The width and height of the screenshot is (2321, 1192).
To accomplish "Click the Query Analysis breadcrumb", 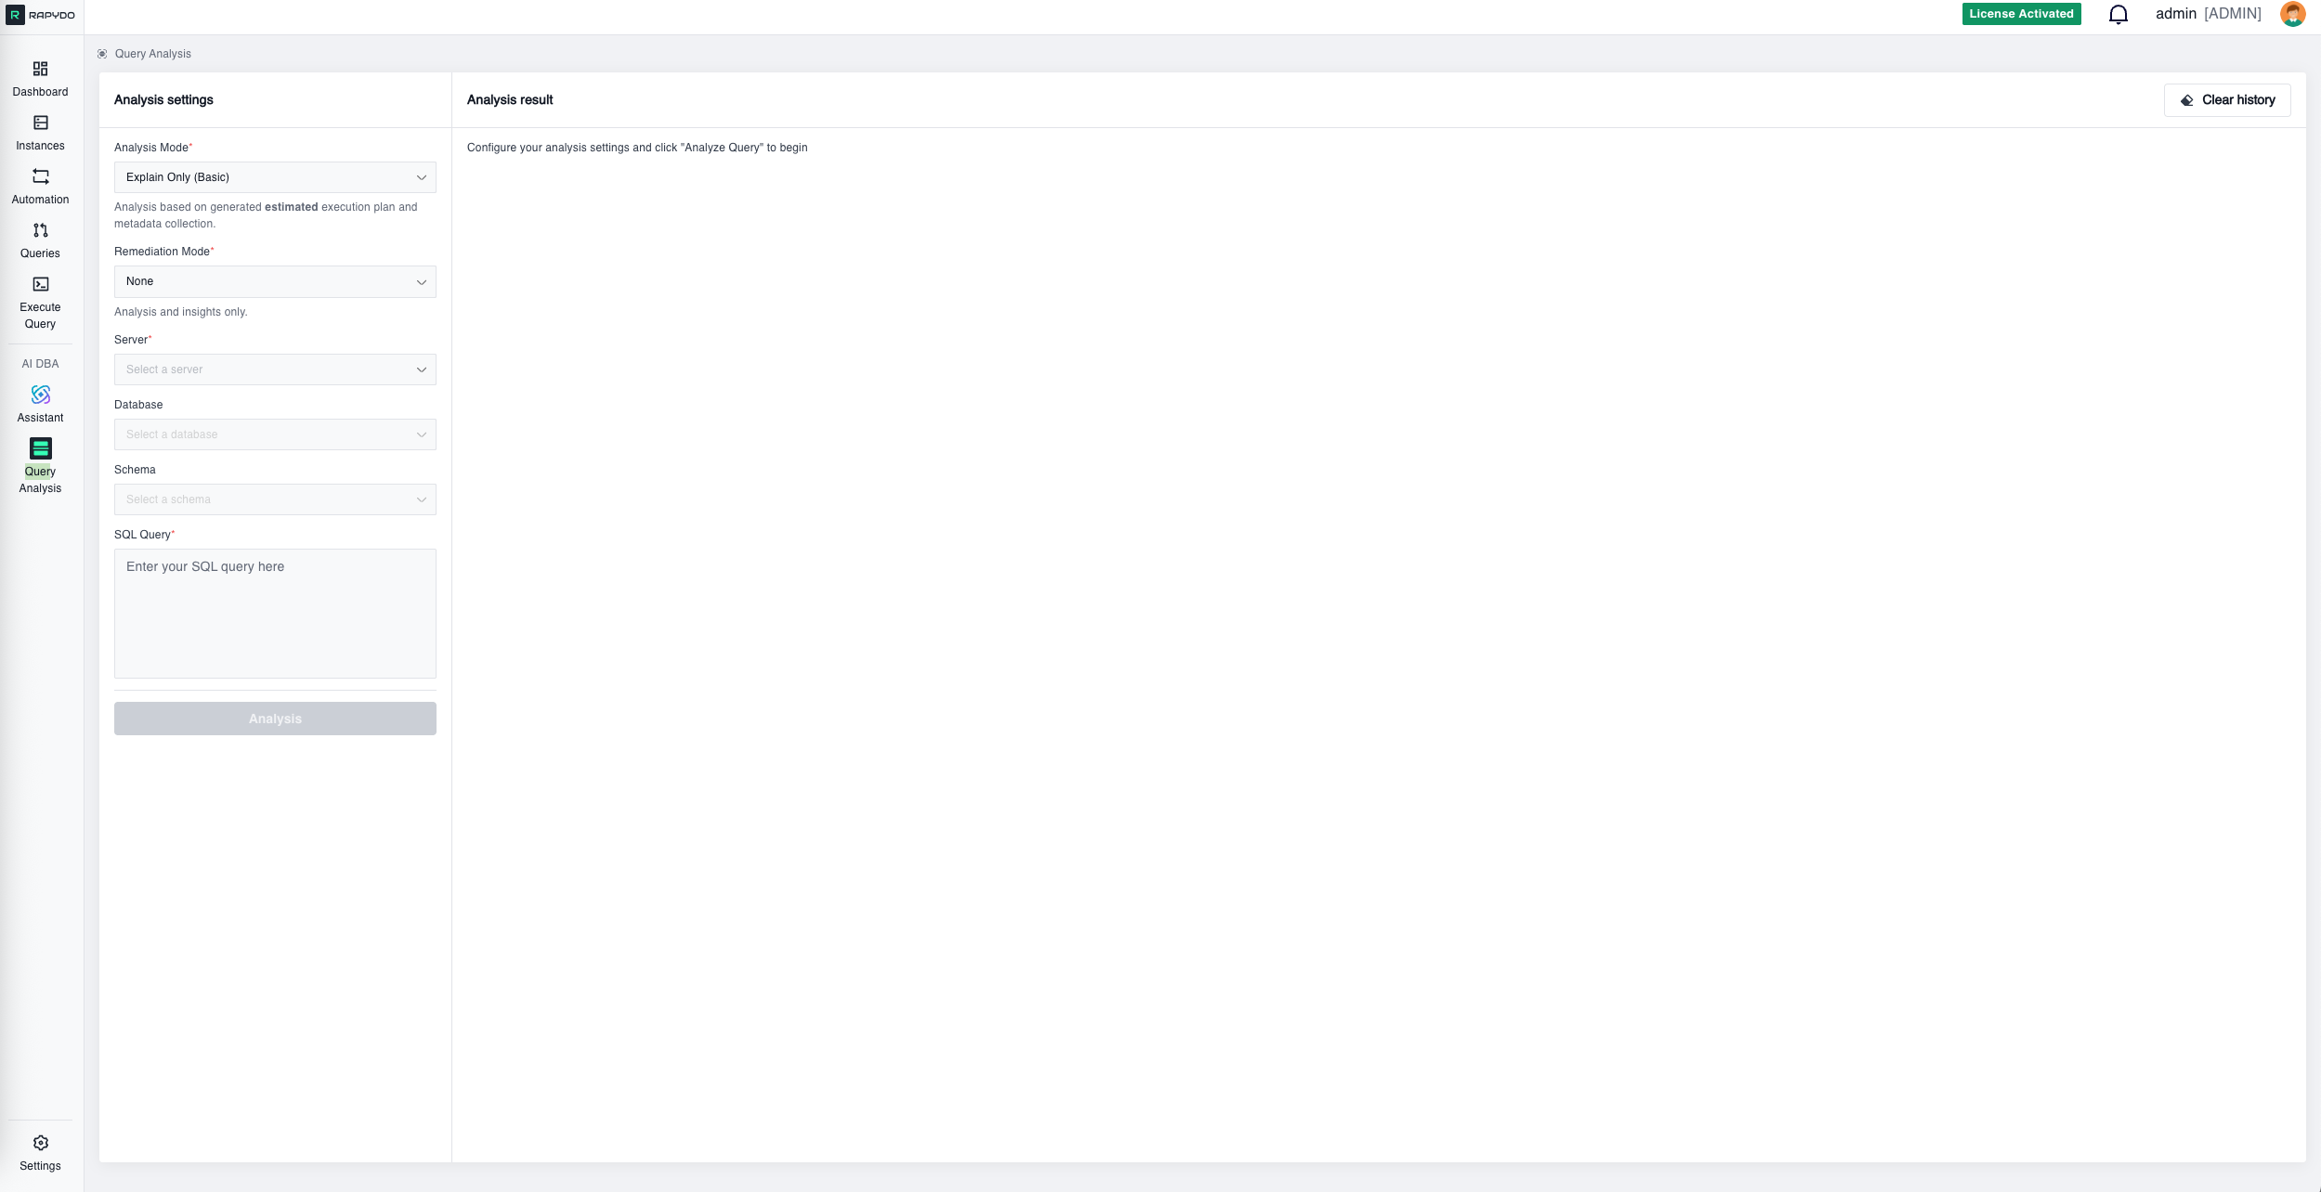I will 151,53.
